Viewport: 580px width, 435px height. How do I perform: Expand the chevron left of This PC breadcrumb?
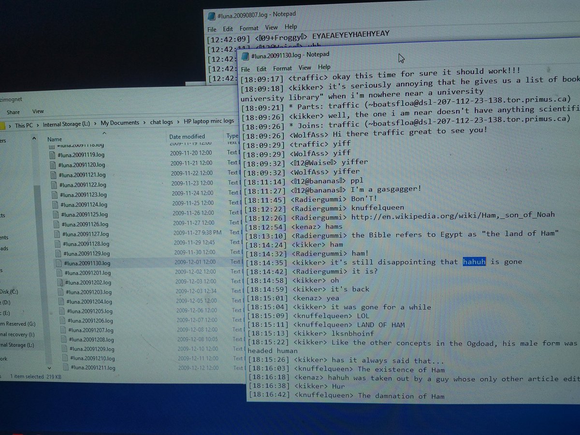(10, 125)
